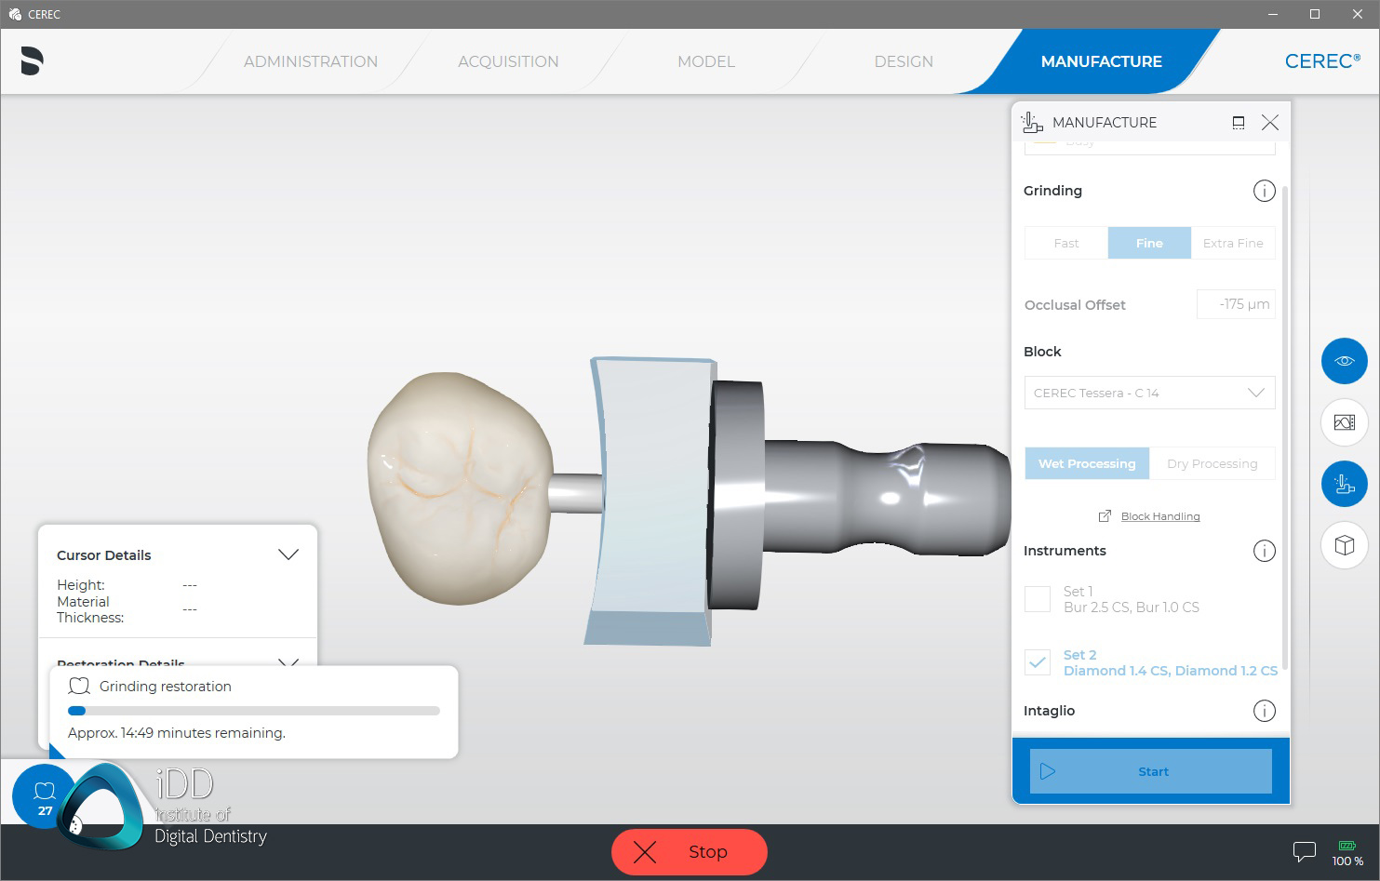Click the play icon on Start button
Viewport: 1380px width, 881px height.
pyautogui.click(x=1048, y=771)
